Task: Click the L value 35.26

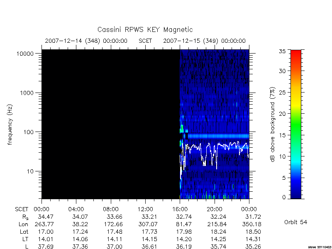Action: pos(253,247)
